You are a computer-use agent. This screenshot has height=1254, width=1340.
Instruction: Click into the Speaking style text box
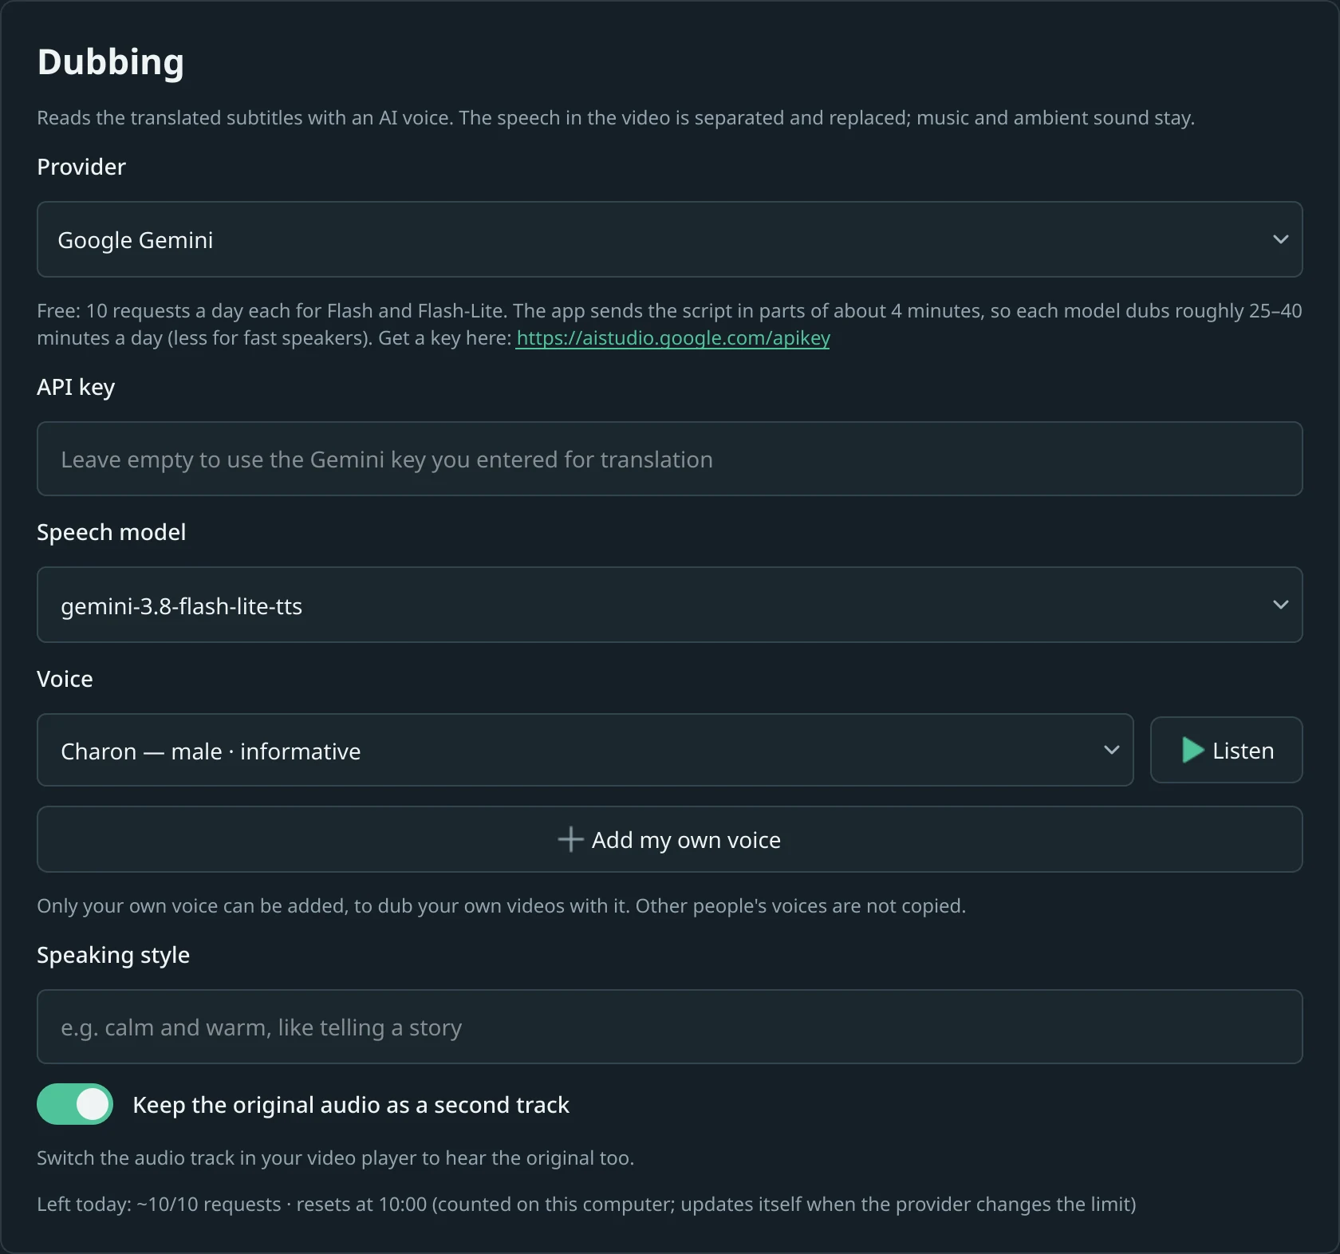[669, 1027]
